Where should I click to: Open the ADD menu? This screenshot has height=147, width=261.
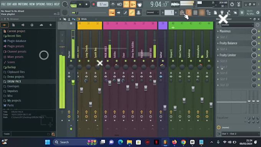pyautogui.click(x=15, y=4)
